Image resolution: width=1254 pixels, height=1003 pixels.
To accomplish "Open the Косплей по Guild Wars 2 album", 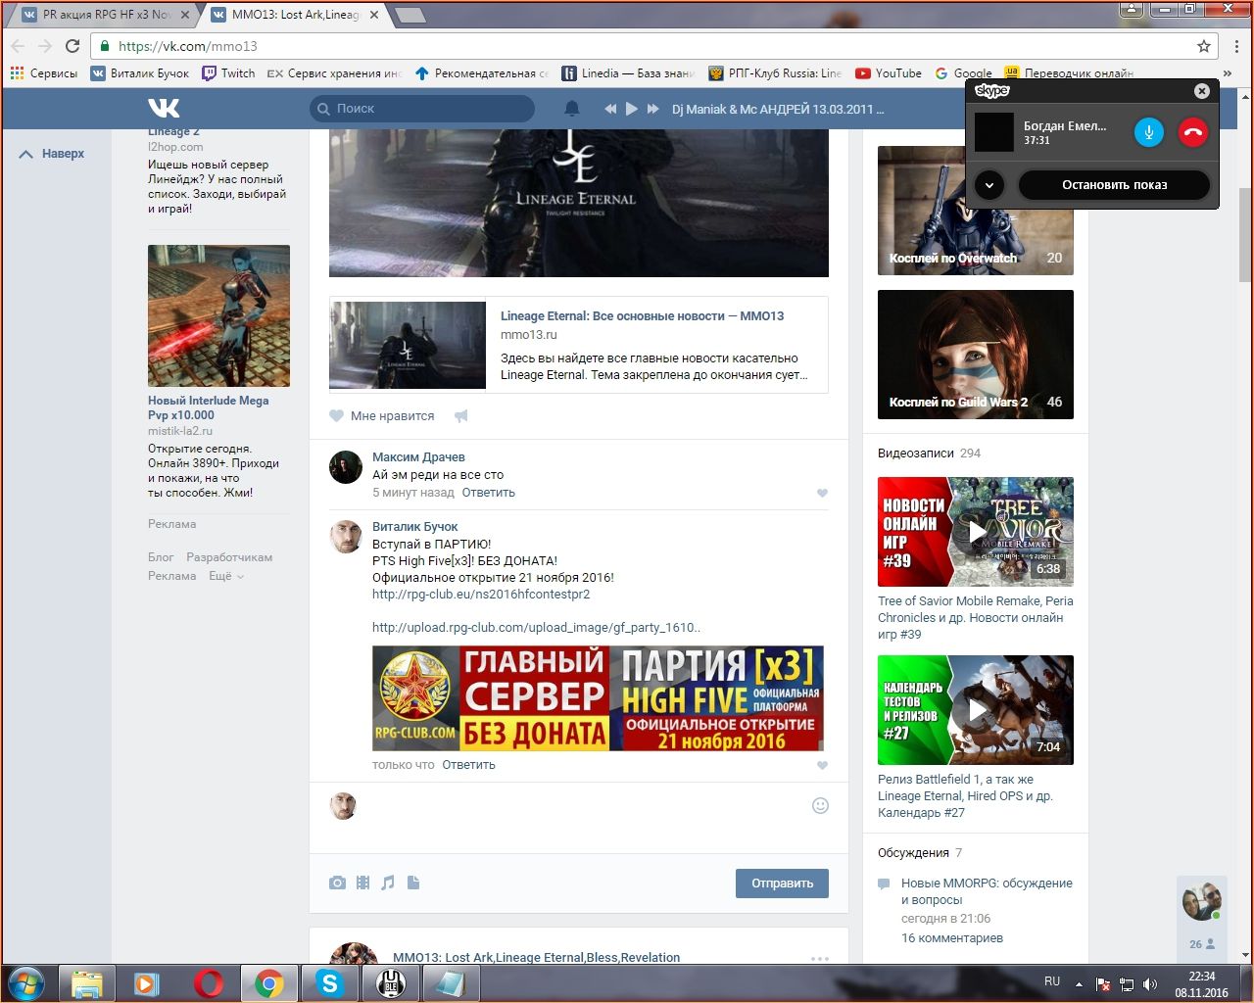I will coord(976,355).
